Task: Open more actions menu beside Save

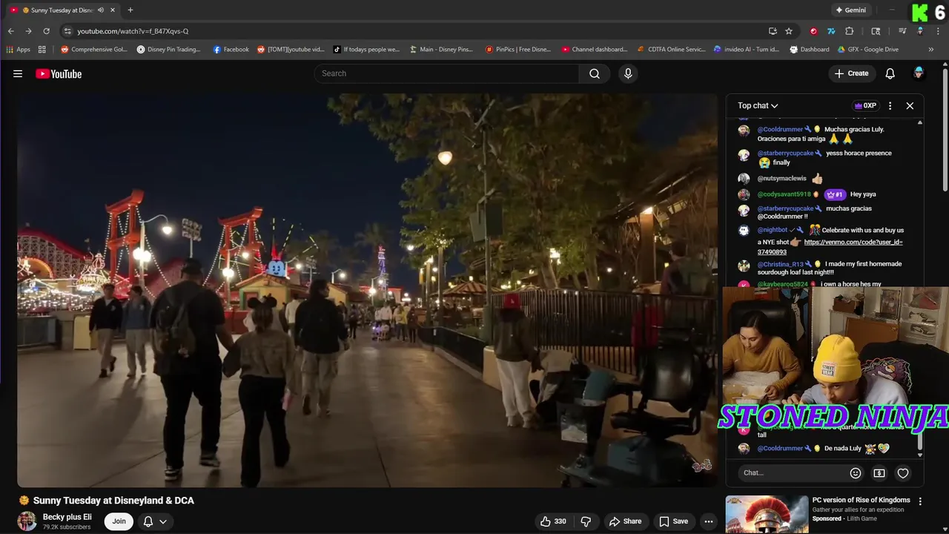Action: [709, 521]
